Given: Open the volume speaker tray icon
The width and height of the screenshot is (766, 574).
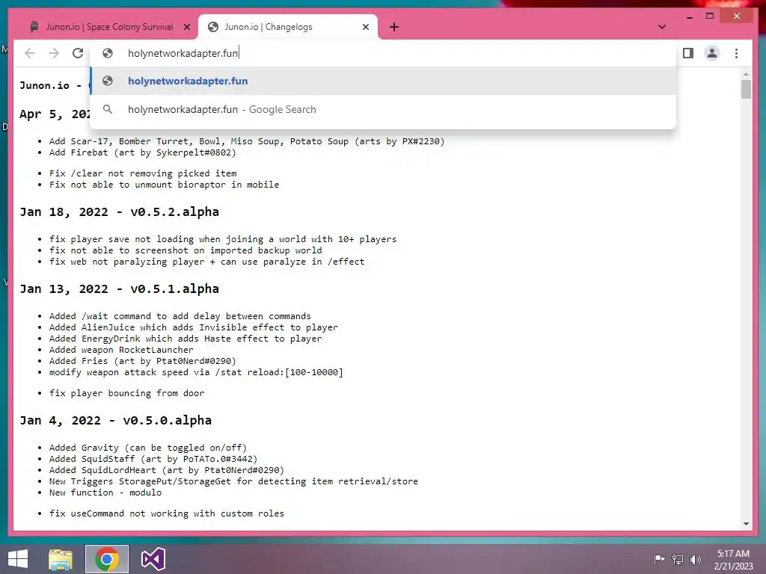Looking at the screenshot, I should click(696, 559).
